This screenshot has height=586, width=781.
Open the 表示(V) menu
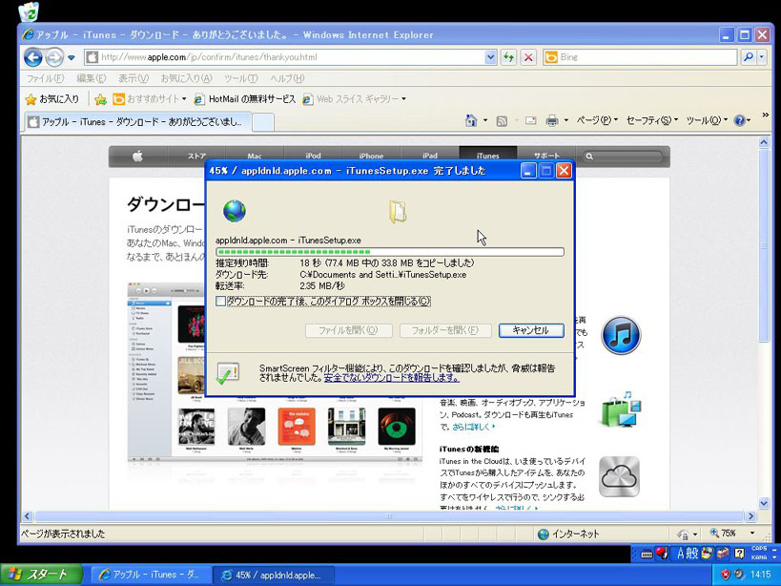[134, 78]
